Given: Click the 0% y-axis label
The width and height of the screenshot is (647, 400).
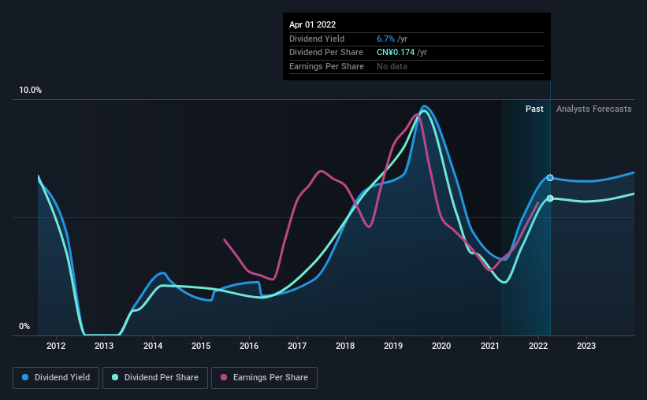Looking at the screenshot, I should 24,327.
